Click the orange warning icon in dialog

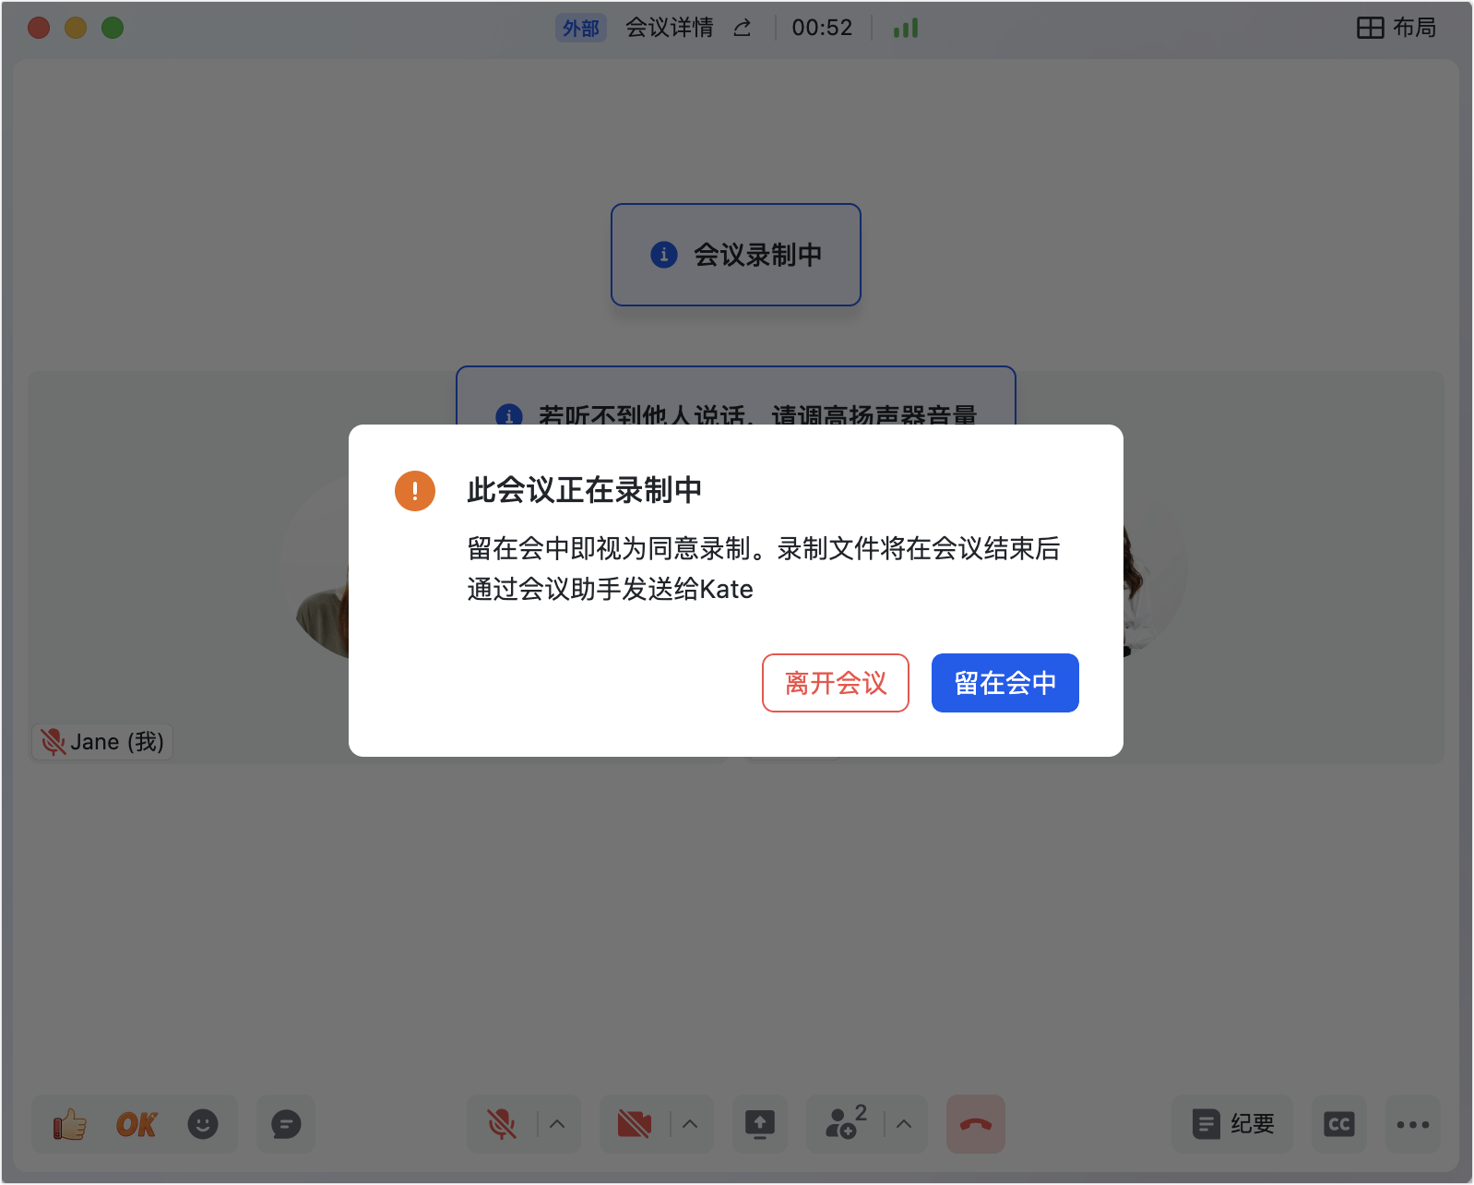click(x=415, y=490)
